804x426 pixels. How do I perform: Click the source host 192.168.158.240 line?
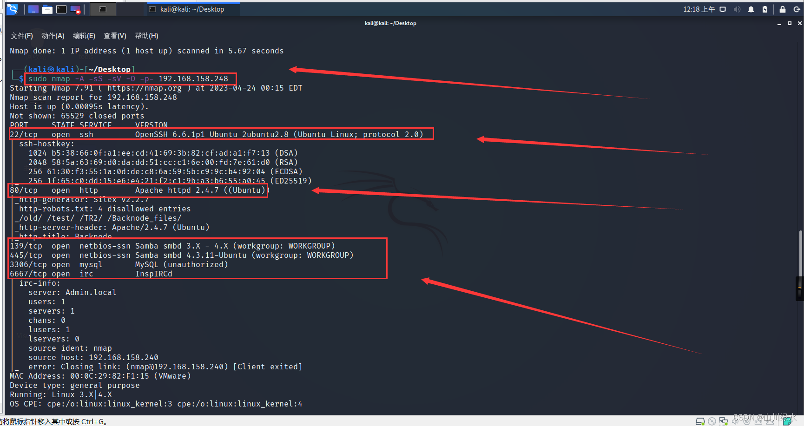pos(93,357)
